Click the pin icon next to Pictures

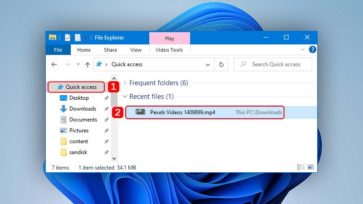tap(106, 131)
